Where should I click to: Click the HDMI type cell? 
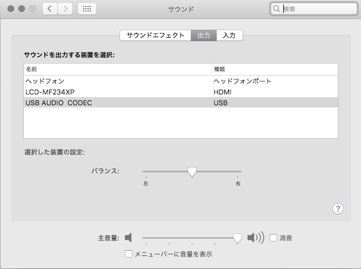tap(223, 92)
